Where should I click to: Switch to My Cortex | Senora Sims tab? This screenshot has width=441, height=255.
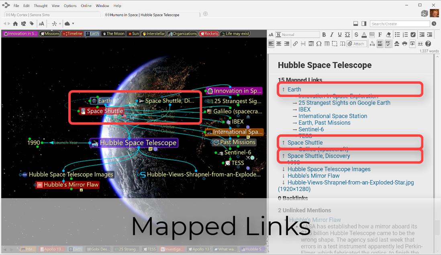coord(30,15)
